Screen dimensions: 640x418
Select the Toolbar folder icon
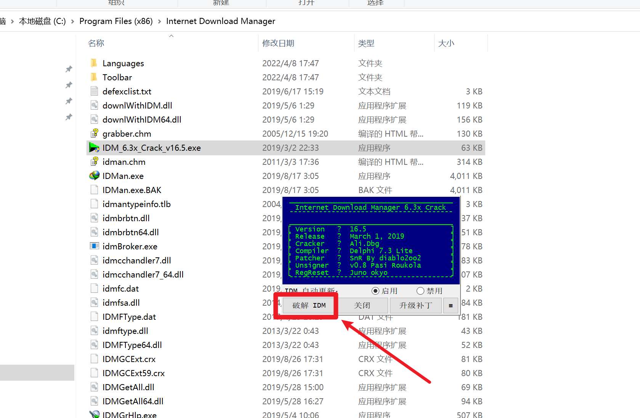tap(94, 77)
